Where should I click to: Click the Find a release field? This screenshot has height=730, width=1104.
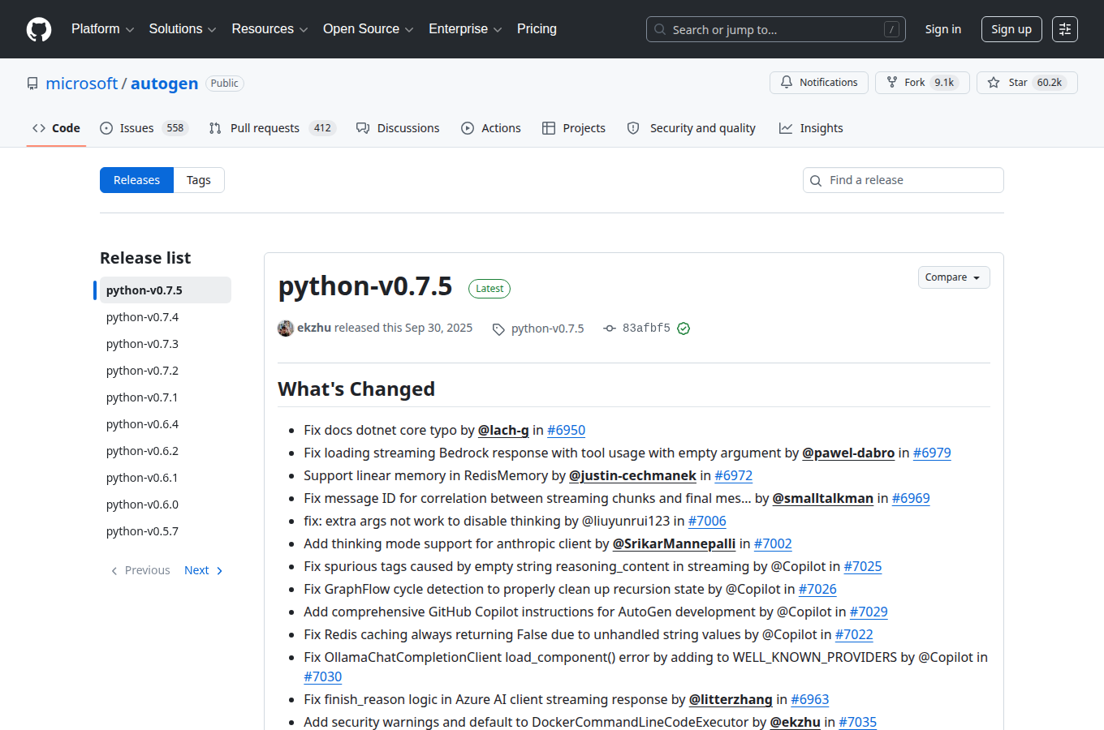click(x=903, y=180)
